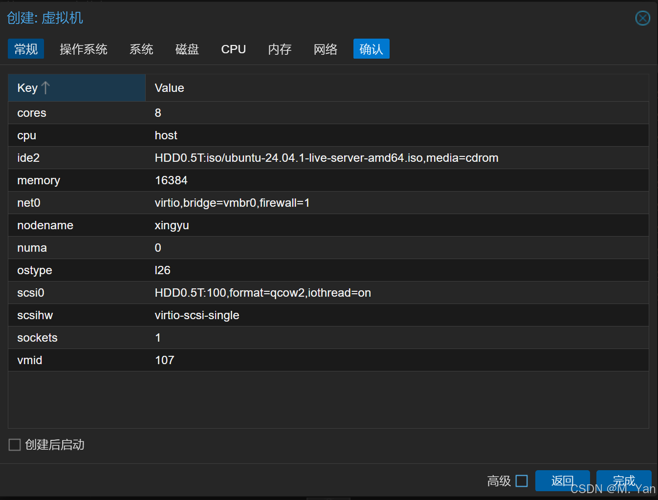Select the 内存 (Memory) tab
Screen dimensions: 658x500
tap(279, 49)
